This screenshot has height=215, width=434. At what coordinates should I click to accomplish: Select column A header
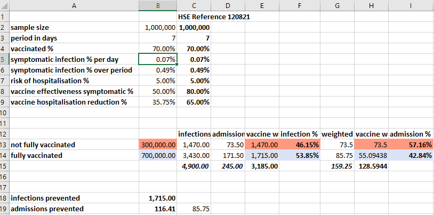point(74,5)
